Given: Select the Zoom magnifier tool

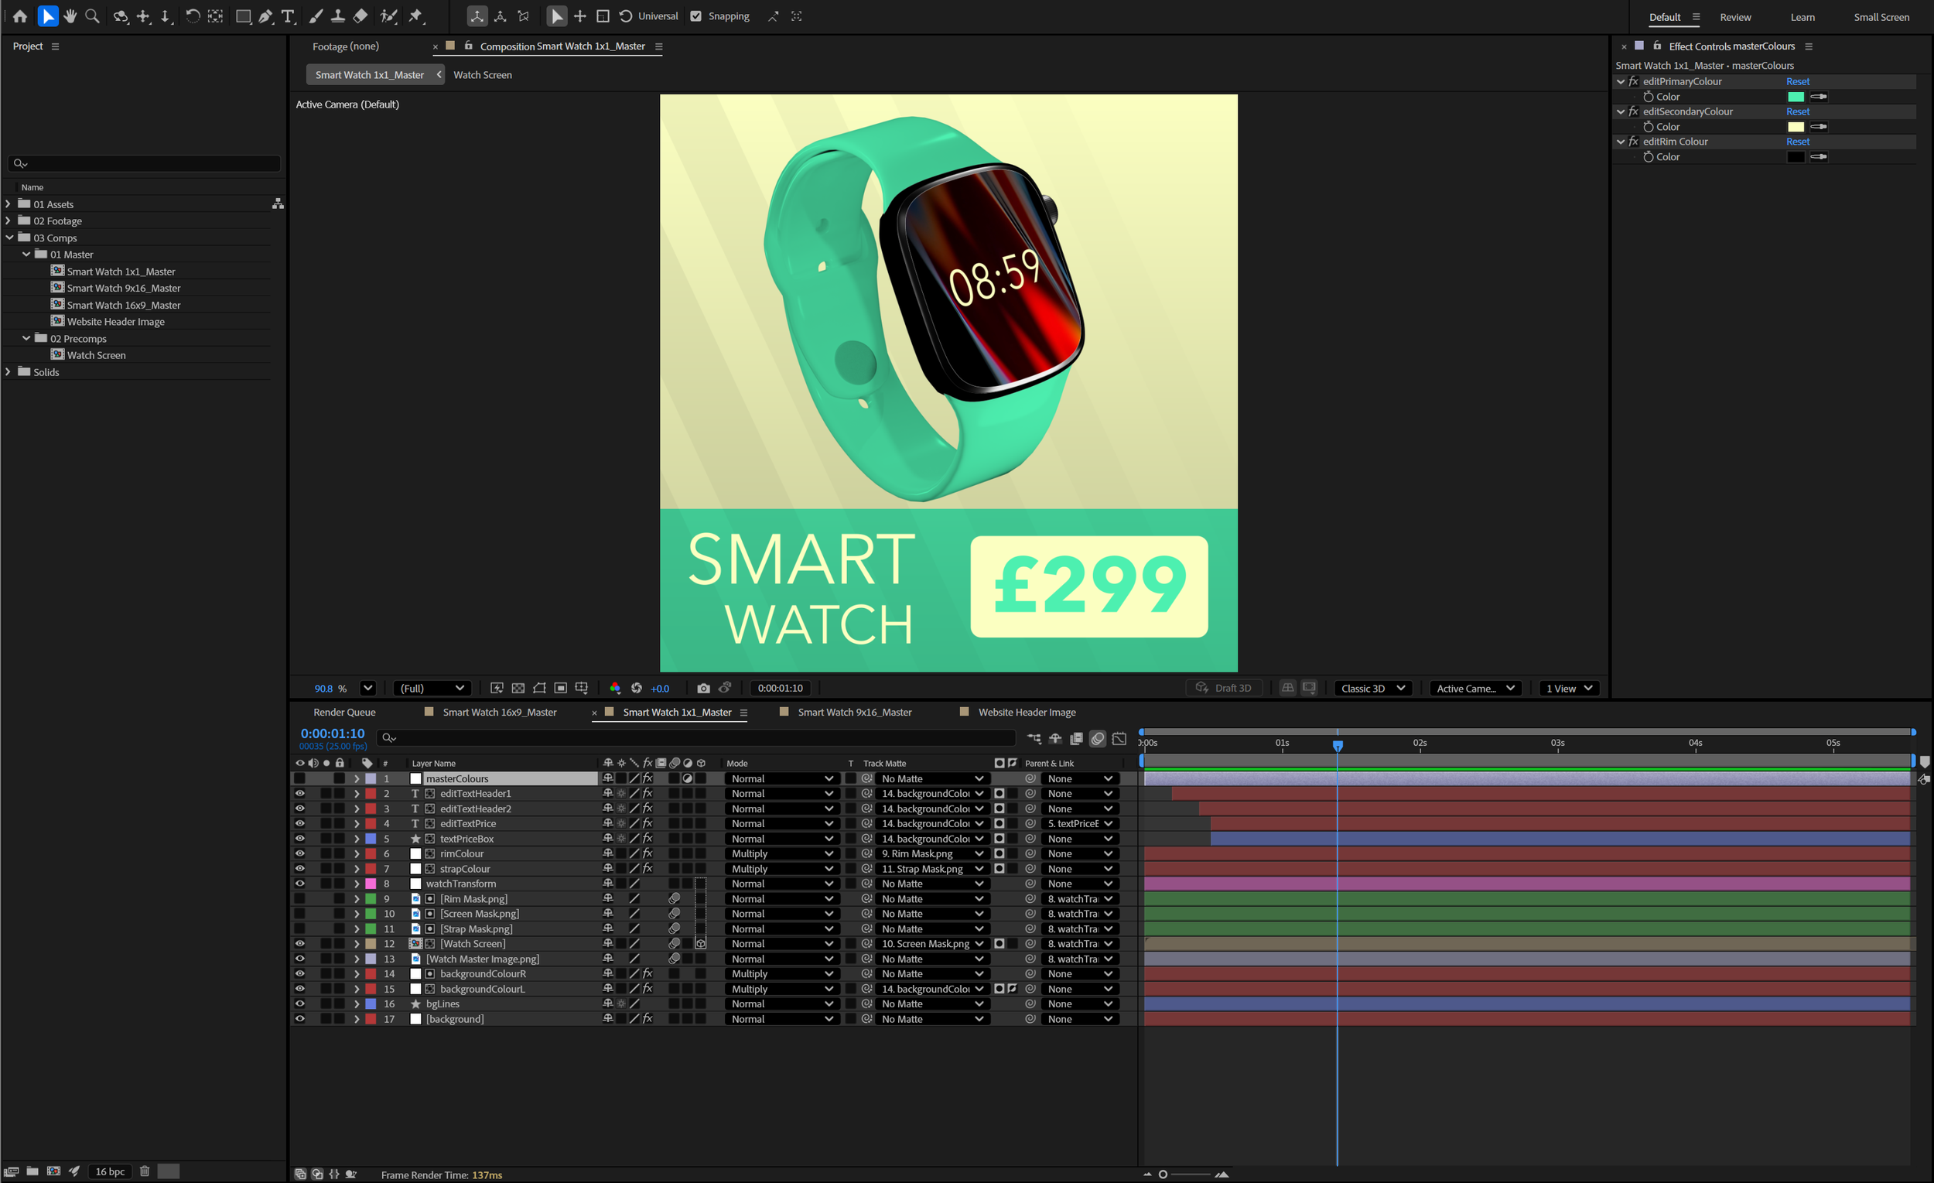Looking at the screenshot, I should [92, 15].
